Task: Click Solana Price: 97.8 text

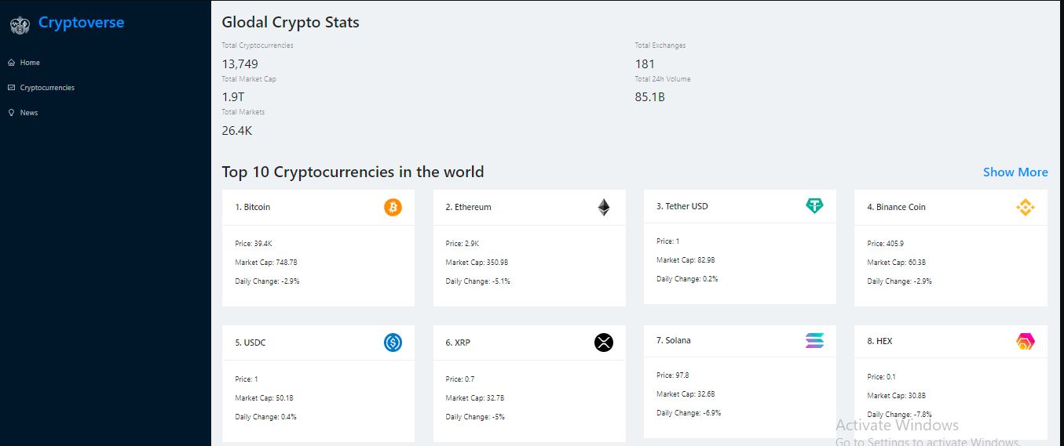Action: click(x=673, y=375)
